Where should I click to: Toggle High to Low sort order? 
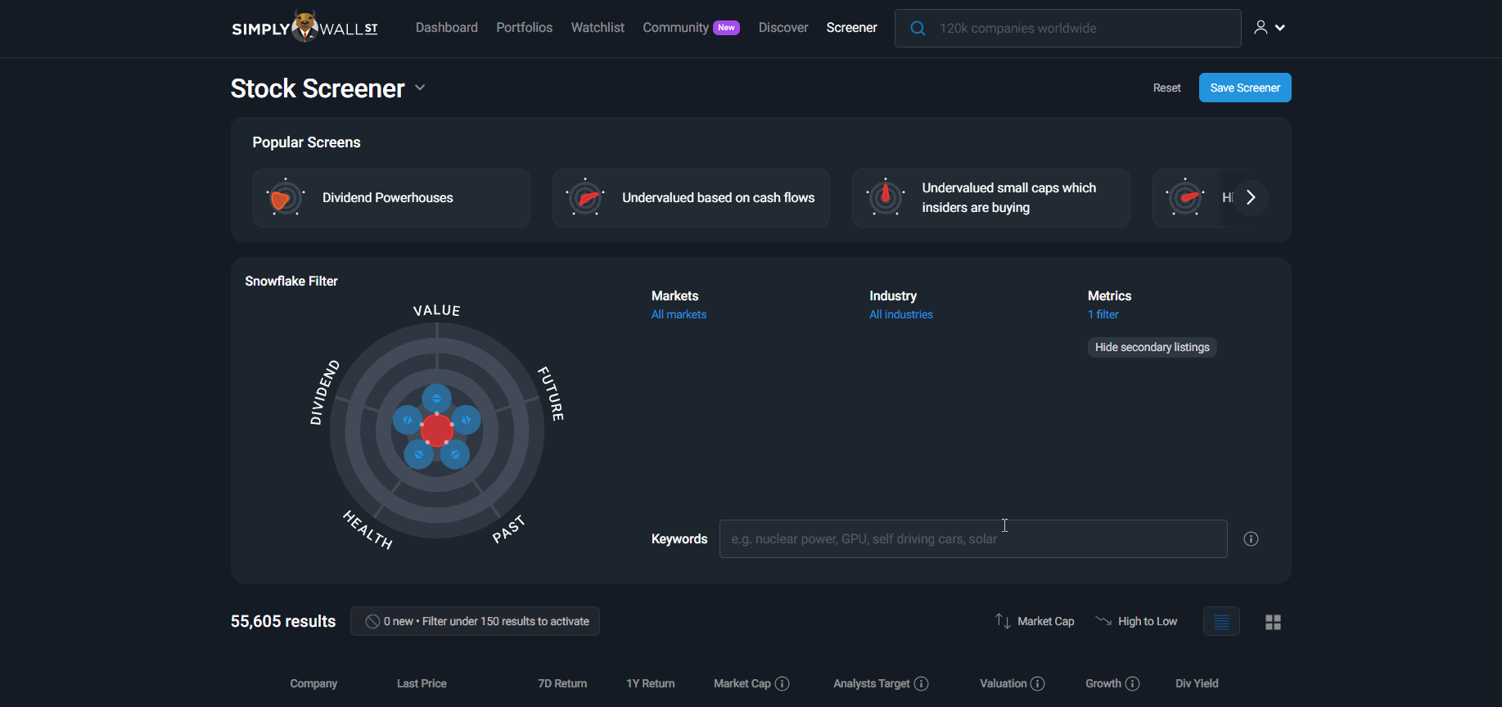1137,622
